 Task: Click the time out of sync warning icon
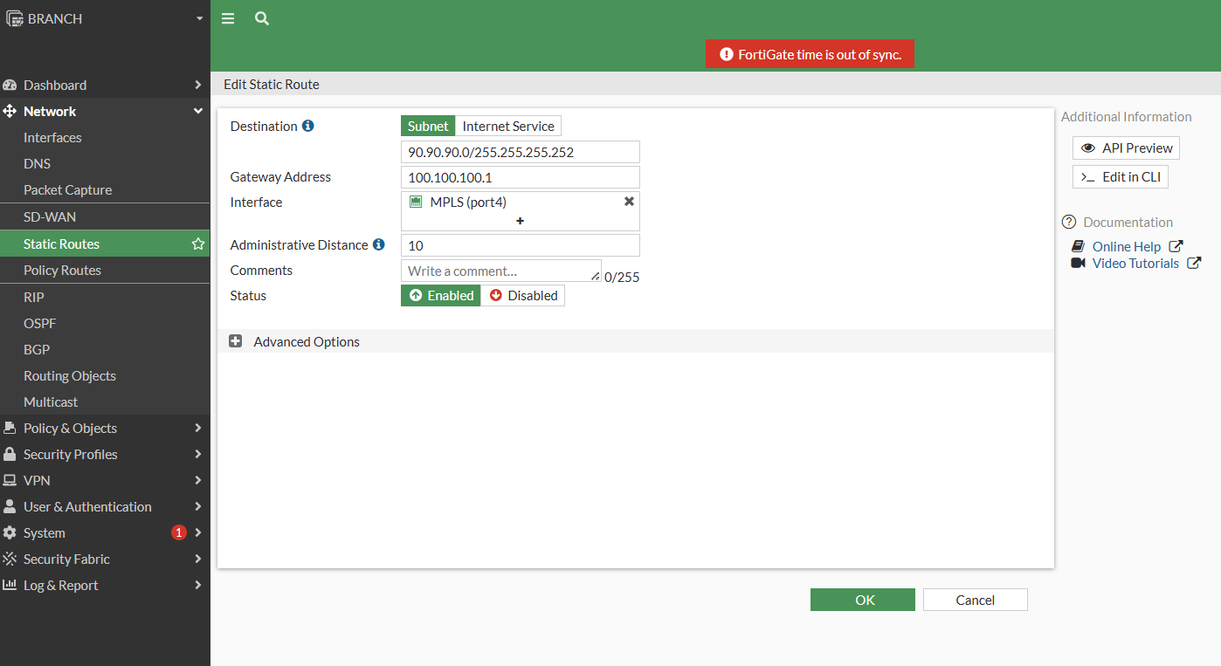(726, 54)
